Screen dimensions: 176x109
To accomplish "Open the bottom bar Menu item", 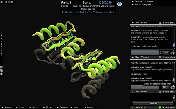I will point(89,107).
